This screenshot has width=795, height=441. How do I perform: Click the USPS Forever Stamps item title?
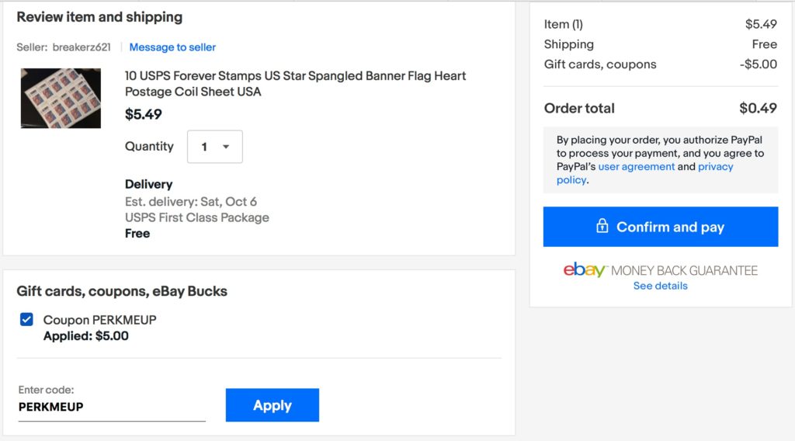pos(295,84)
